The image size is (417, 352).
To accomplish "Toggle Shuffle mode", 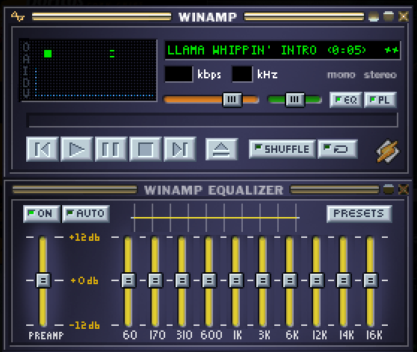I will click(x=282, y=149).
